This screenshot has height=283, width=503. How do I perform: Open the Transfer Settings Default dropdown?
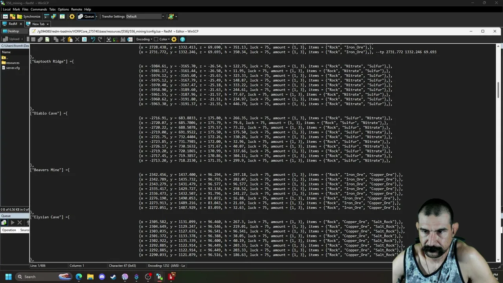pyautogui.click(x=145, y=17)
